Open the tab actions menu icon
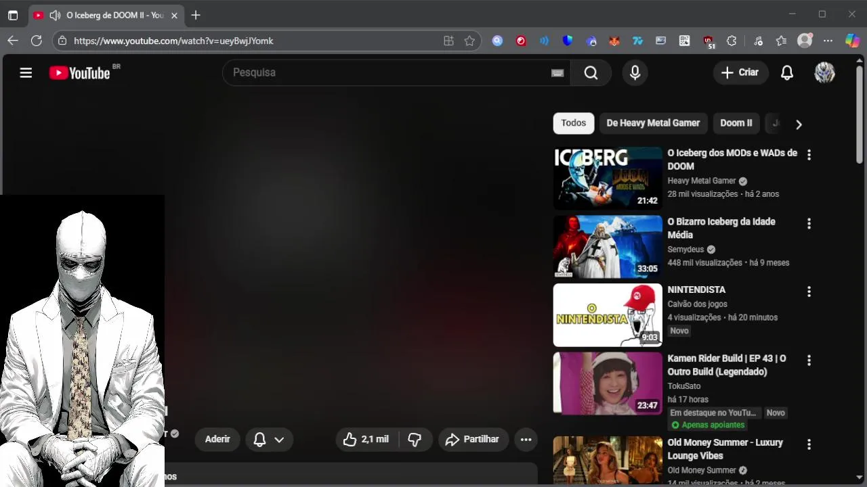The image size is (867, 487). (13, 15)
